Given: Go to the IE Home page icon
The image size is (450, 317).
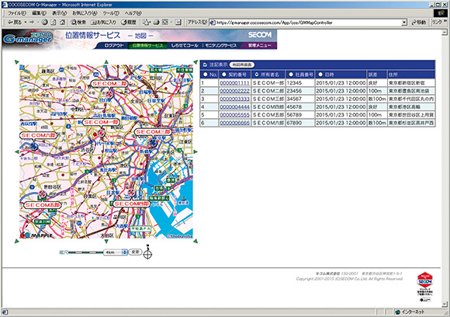Looking at the screenshot, I should pyautogui.click(x=62, y=22).
